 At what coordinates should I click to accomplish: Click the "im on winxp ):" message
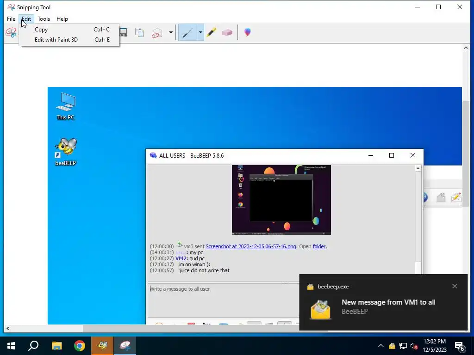tap(194, 264)
